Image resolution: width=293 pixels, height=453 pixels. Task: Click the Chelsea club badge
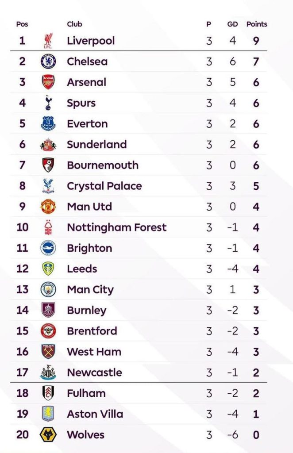pyautogui.click(x=48, y=61)
